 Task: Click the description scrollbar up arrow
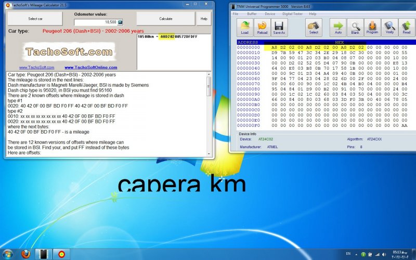(209, 74)
